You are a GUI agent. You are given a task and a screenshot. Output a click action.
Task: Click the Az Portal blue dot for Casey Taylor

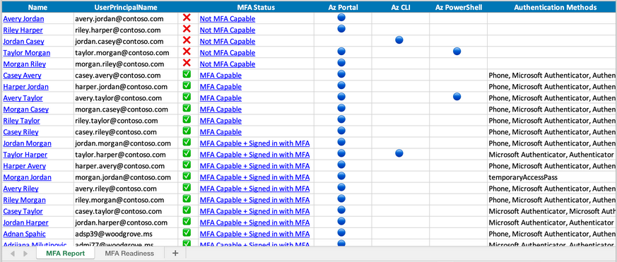[x=341, y=210]
